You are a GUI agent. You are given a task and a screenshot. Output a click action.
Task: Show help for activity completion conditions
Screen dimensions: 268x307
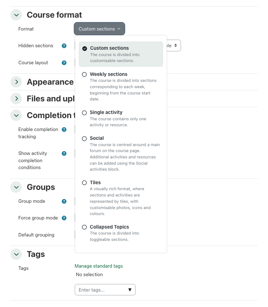click(64, 153)
